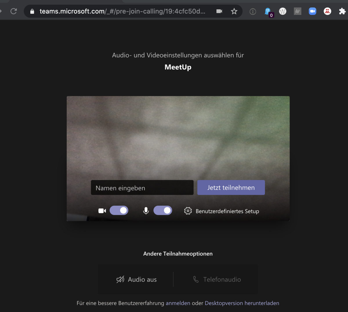Follow the anmelden link
This screenshot has height=312, width=348.
[178, 303]
